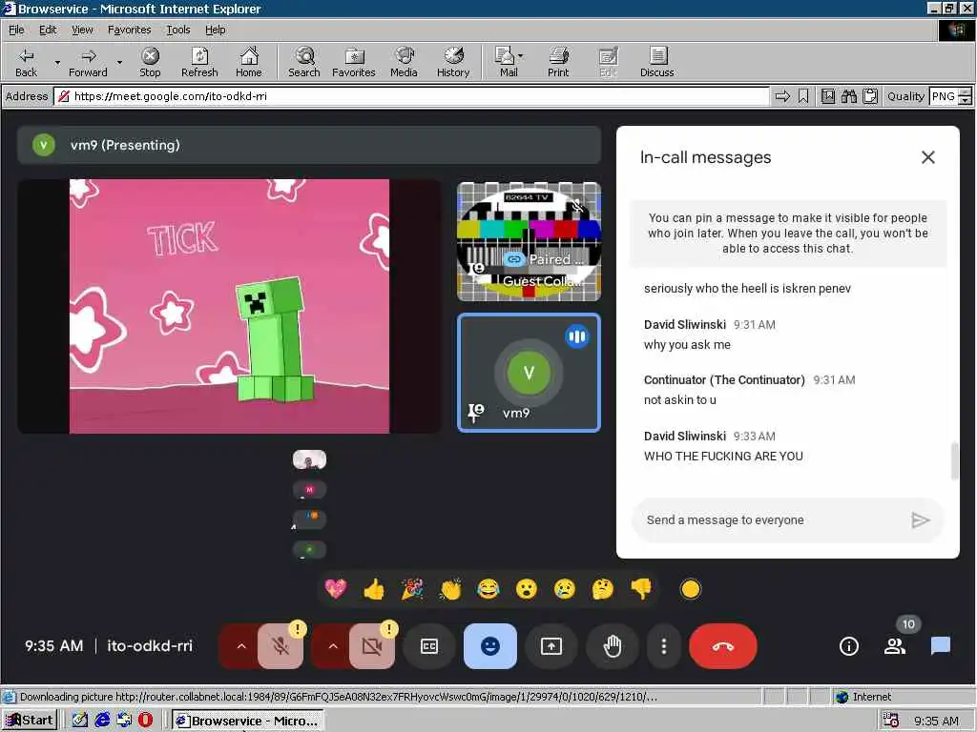The height and width of the screenshot is (732, 977).
Task: Toggle the camera off button
Action: [372, 646]
